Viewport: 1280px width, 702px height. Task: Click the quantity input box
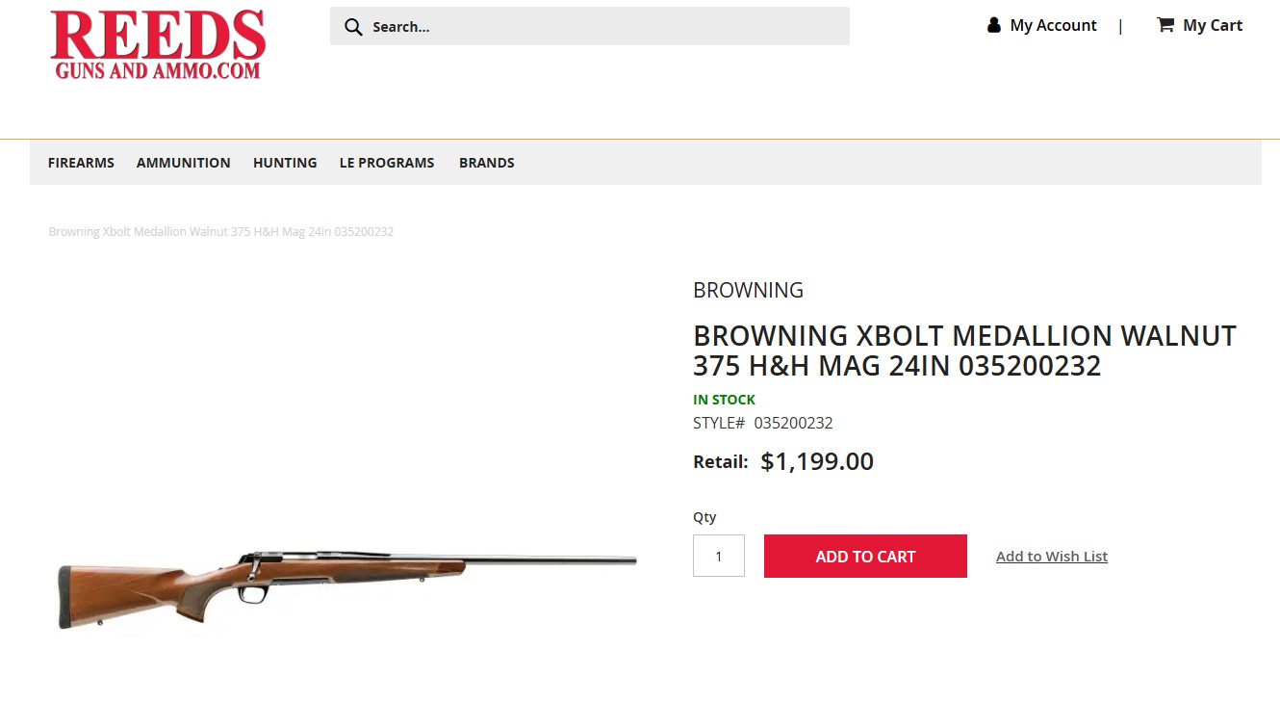coord(718,556)
